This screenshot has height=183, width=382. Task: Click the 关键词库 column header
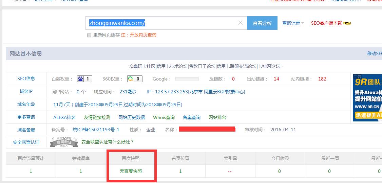point(81,158)
